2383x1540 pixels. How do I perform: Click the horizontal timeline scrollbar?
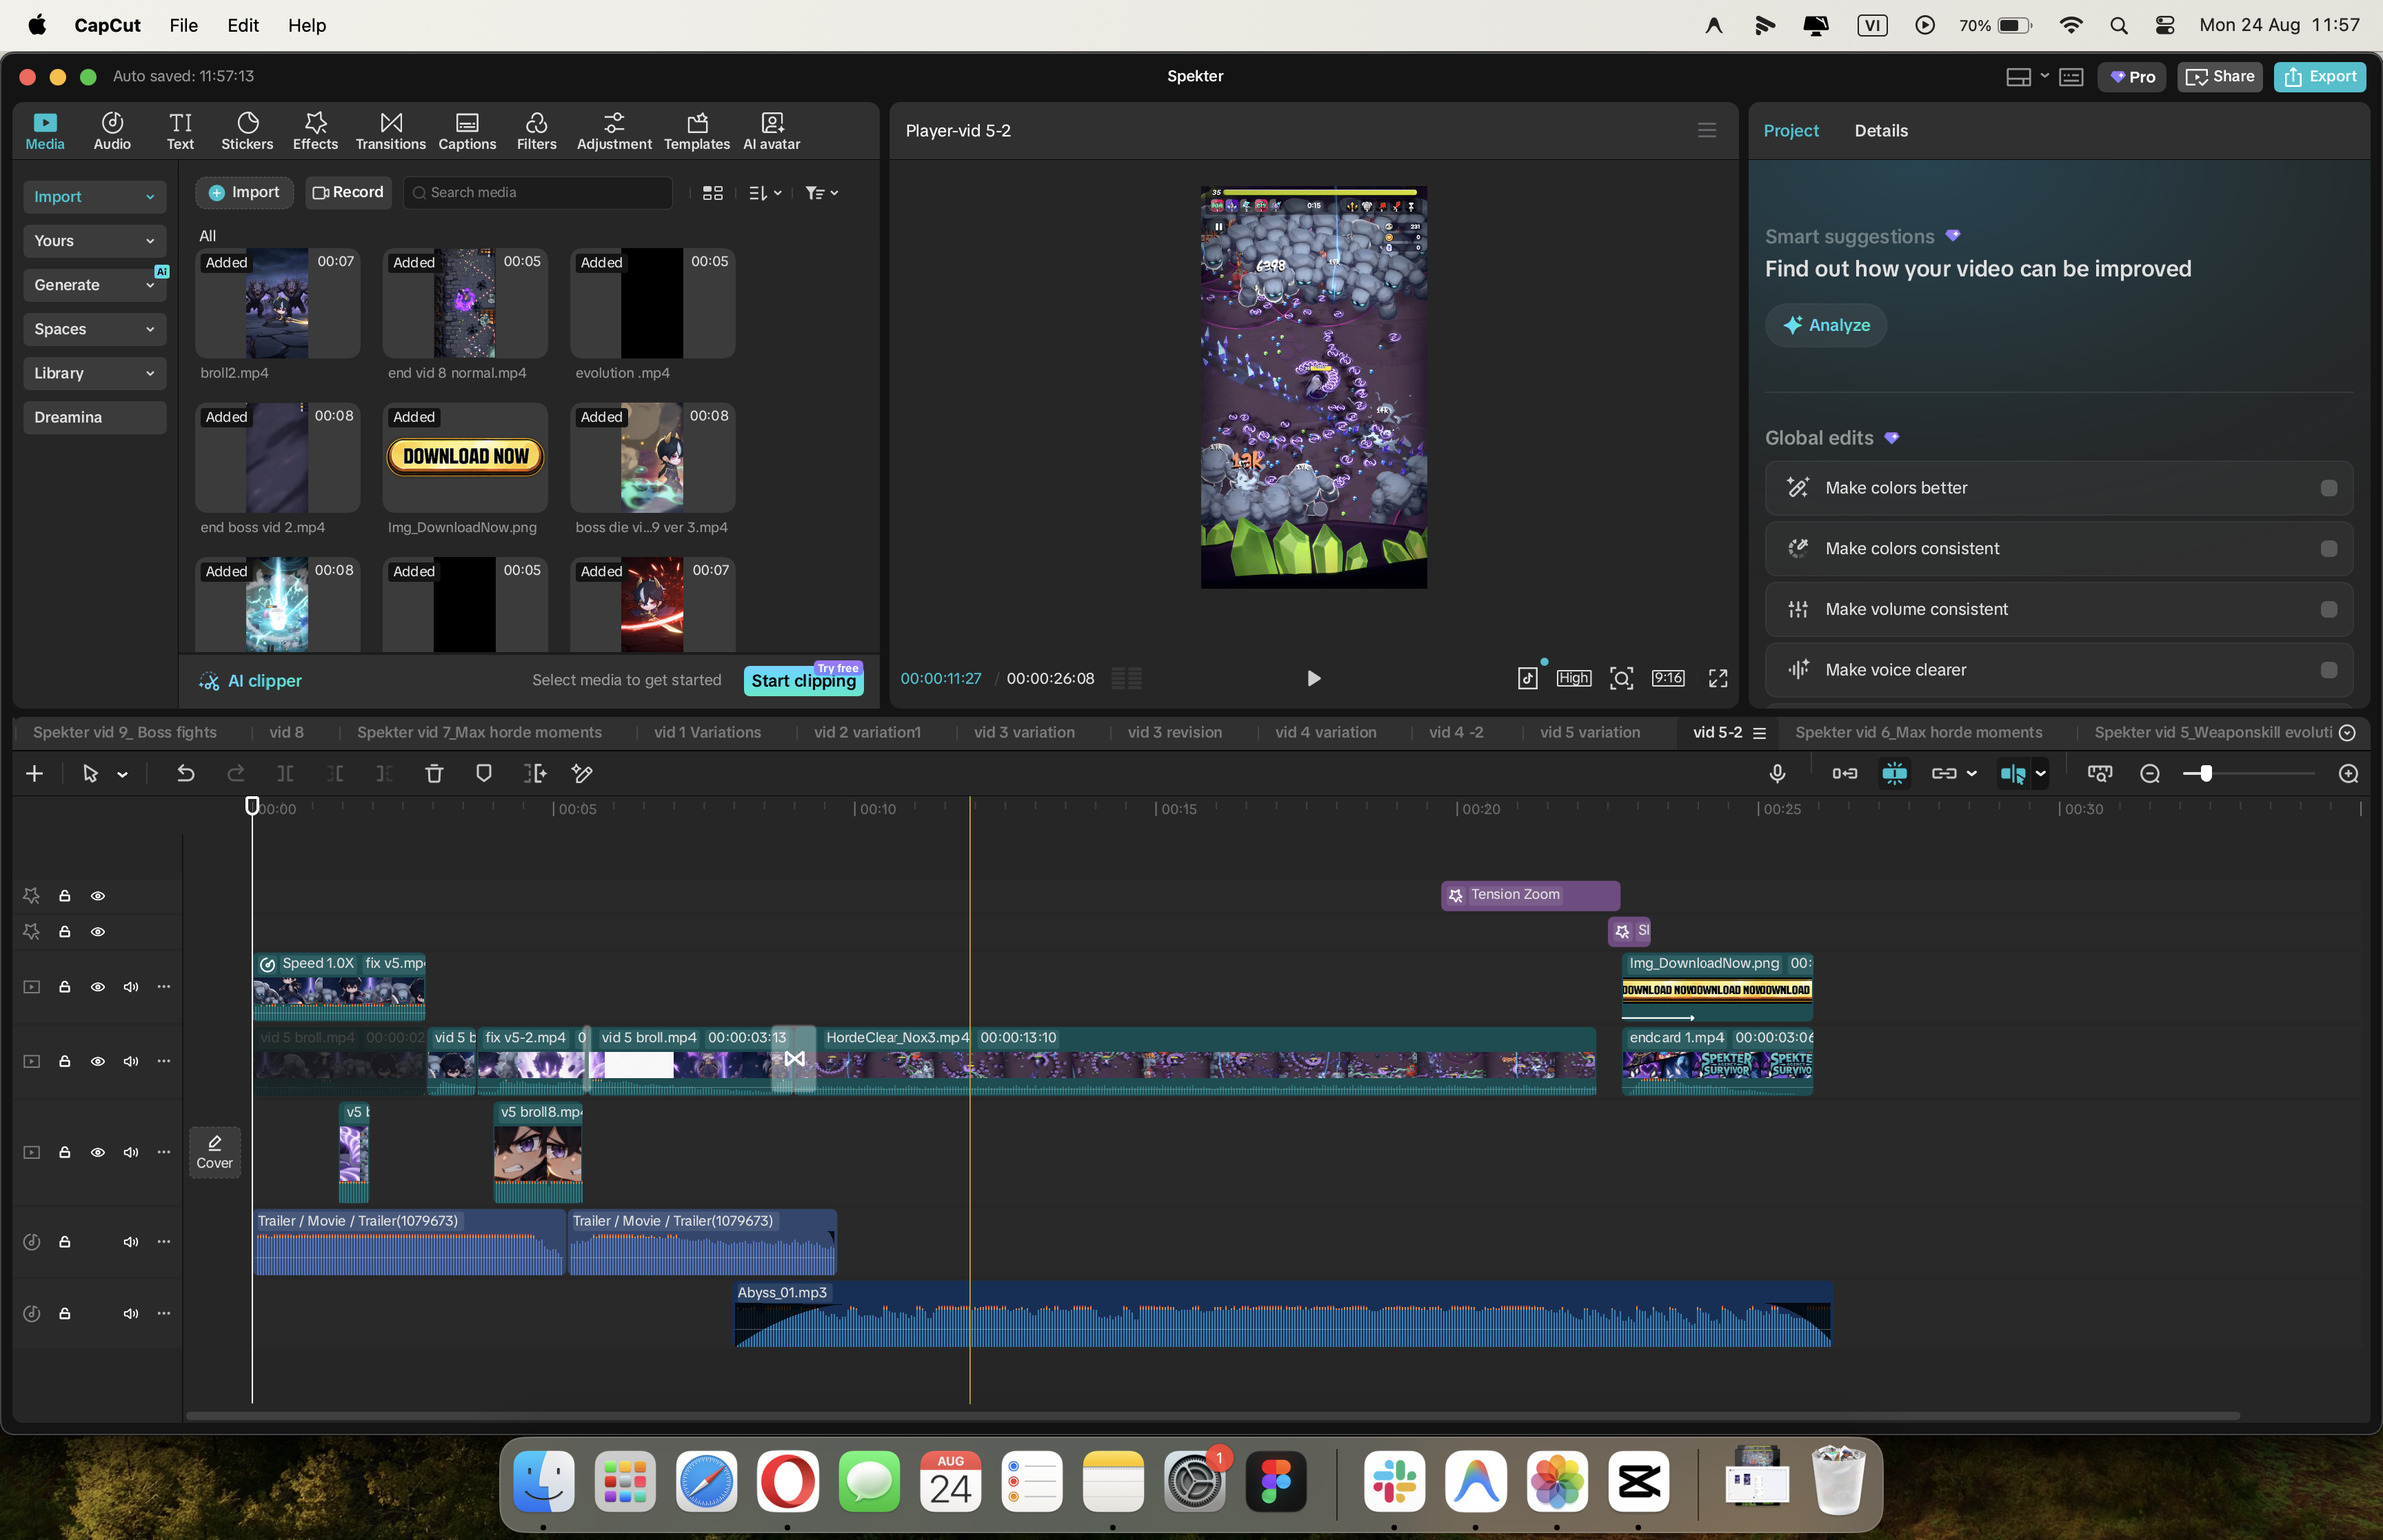pos(1212,1415)
